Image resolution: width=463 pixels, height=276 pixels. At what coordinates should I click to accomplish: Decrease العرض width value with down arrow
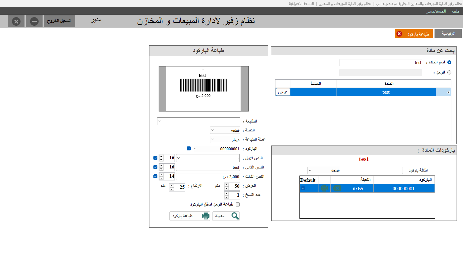coord(227,188)
